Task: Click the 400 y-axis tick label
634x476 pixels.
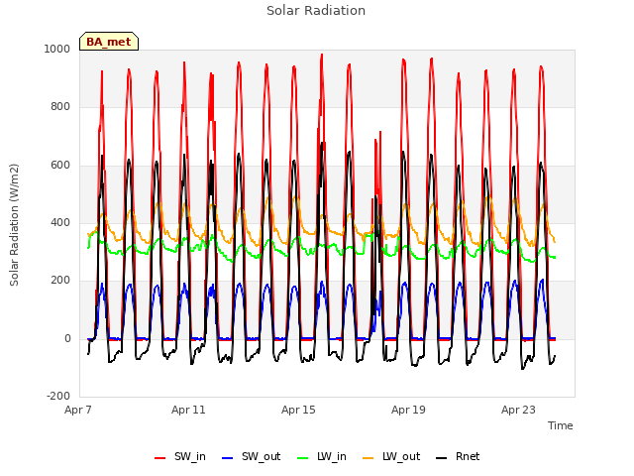Action: pos(60,222)
